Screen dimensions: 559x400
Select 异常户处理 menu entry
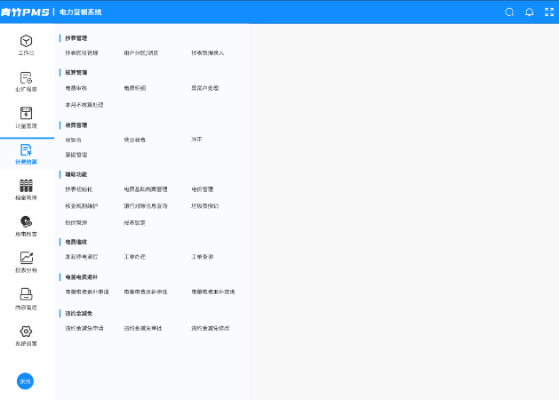[x=205, y=88]
